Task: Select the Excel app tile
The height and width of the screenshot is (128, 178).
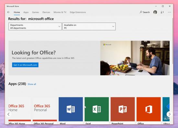Action: click(x=97, y=109)
